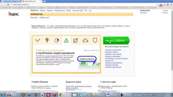Reload the page with the browser refresh button
Image resolution: width=173 pixels, height=97 pixels.
(8, 5)
